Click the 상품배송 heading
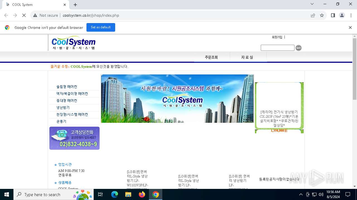 (x=65, y=182)
